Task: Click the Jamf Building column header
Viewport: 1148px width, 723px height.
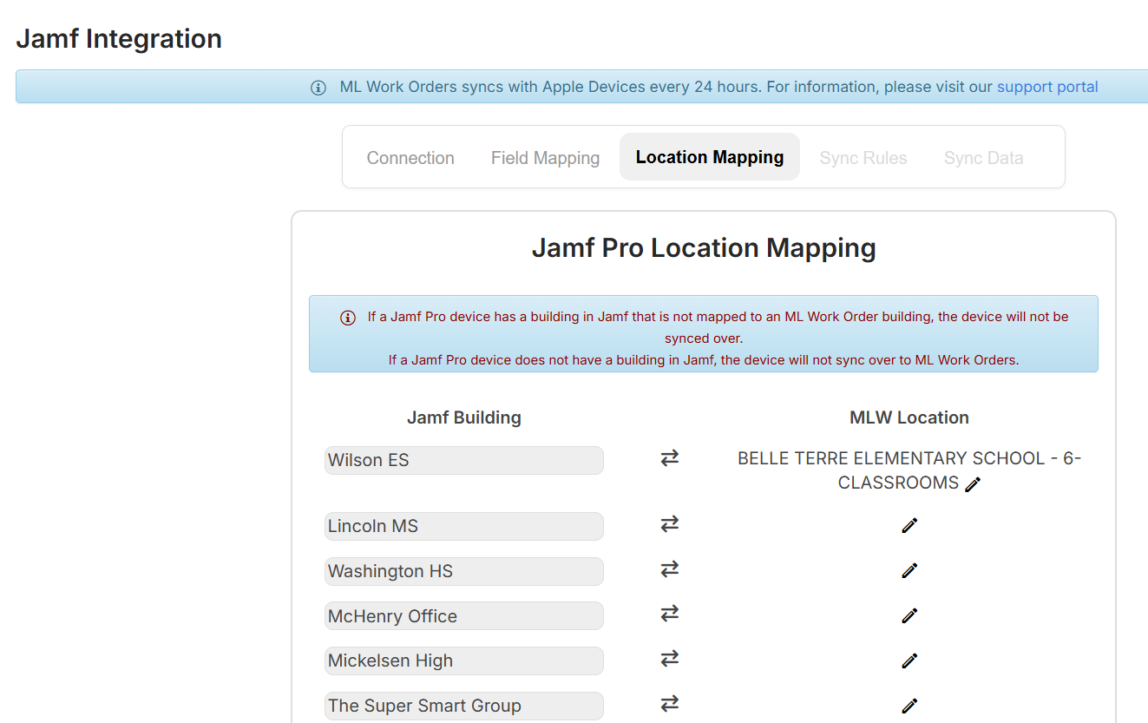Action: [464, 417]
